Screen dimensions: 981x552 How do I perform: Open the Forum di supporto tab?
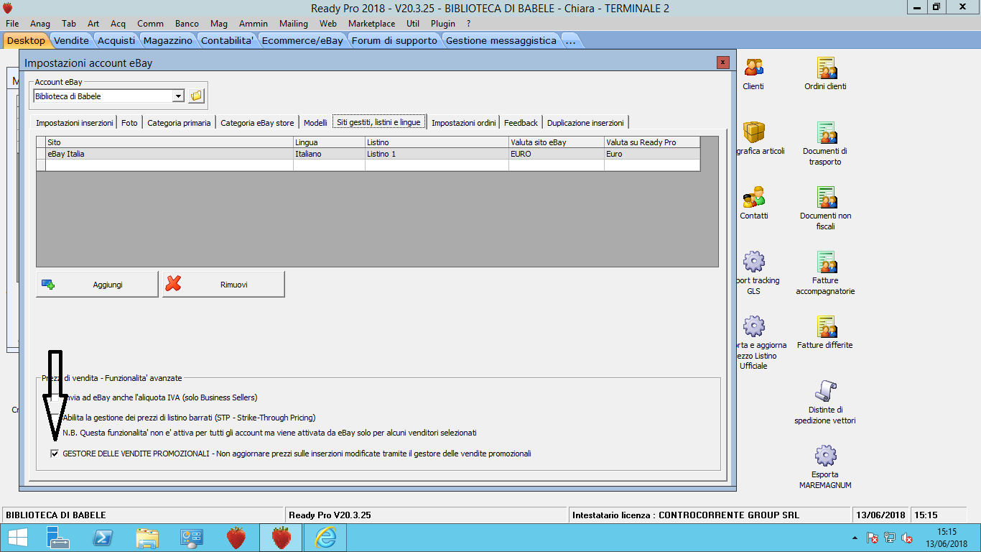click(394, 40)
